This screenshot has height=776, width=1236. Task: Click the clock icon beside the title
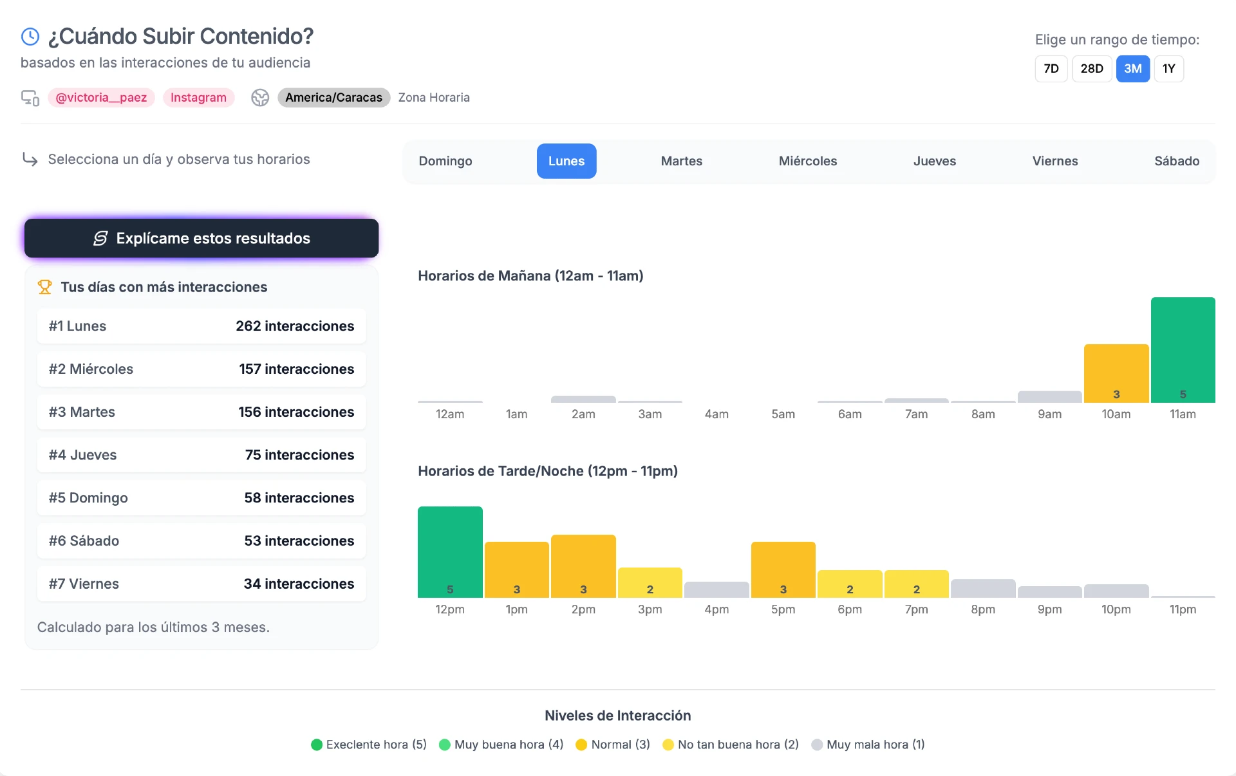coord(30,37)
